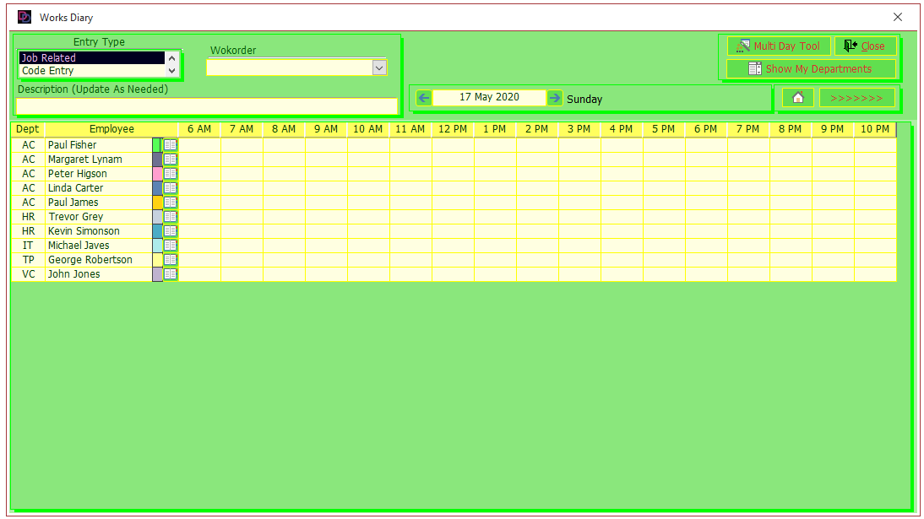Open diary icon for Trevor Grey
The image size is (924, 519).
(171, 217)
